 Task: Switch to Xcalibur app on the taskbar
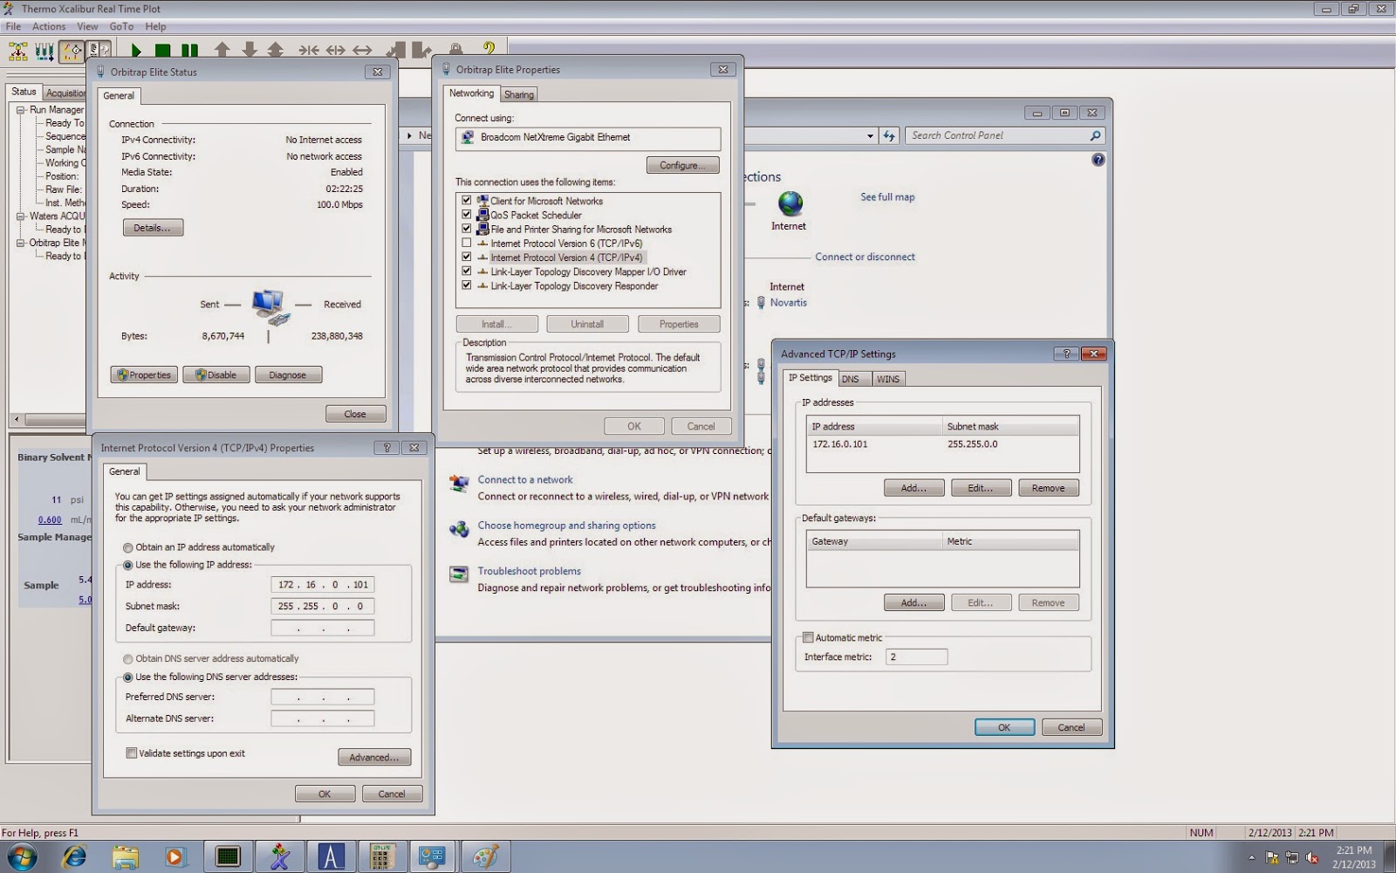click(x=280, y=856)
